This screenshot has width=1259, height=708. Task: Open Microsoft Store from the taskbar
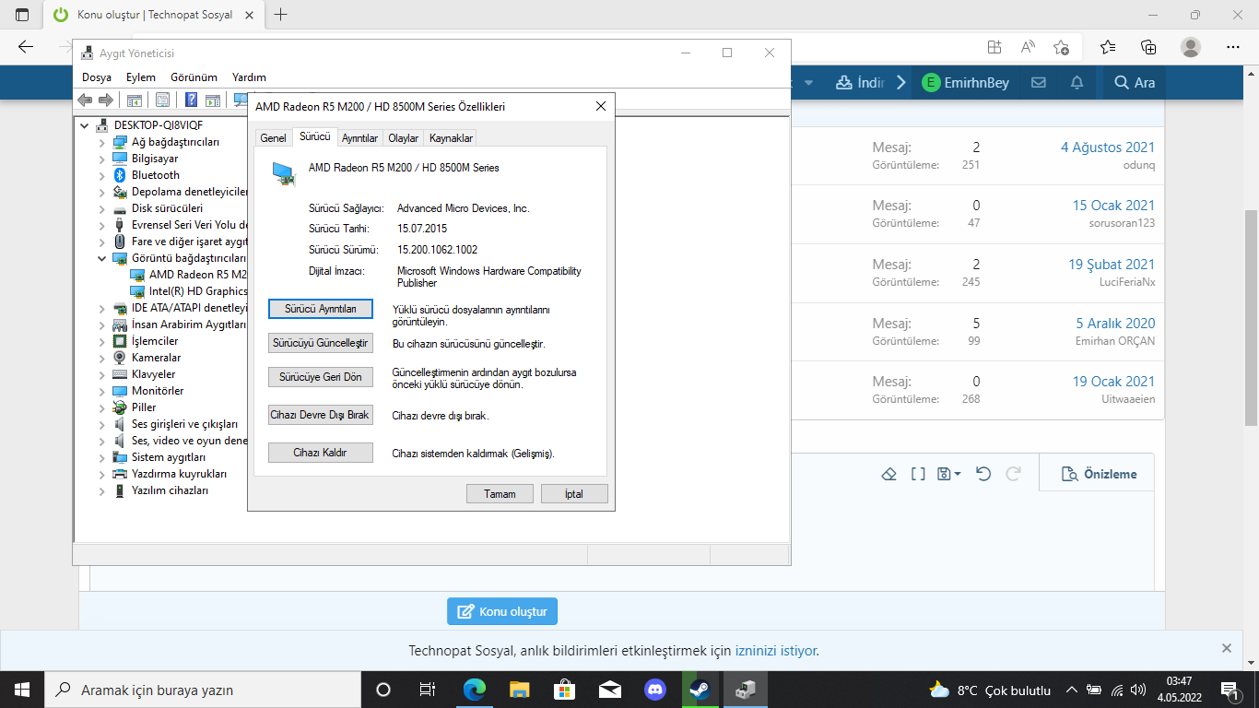tap(565, 690)
